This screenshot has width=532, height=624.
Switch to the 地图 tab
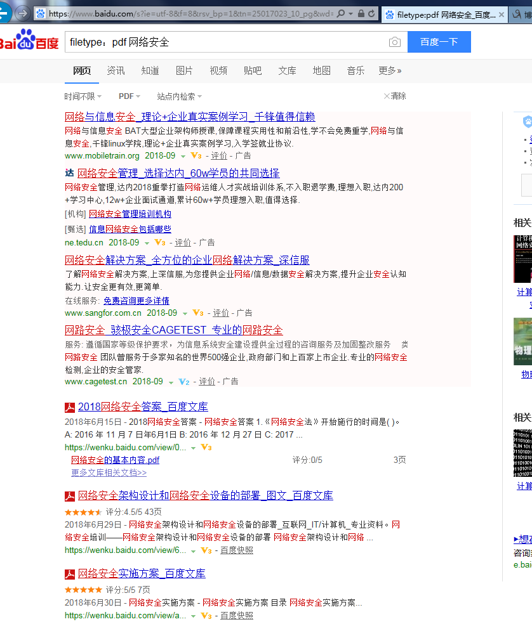pyautogui.click(x=322, y=71)
